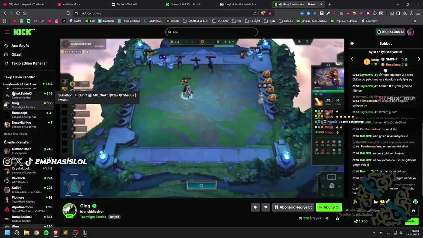This screenshot has height=238, width=423.
Task: Click the Abonelik Hediye Et button
Action: tap(293, 207)
